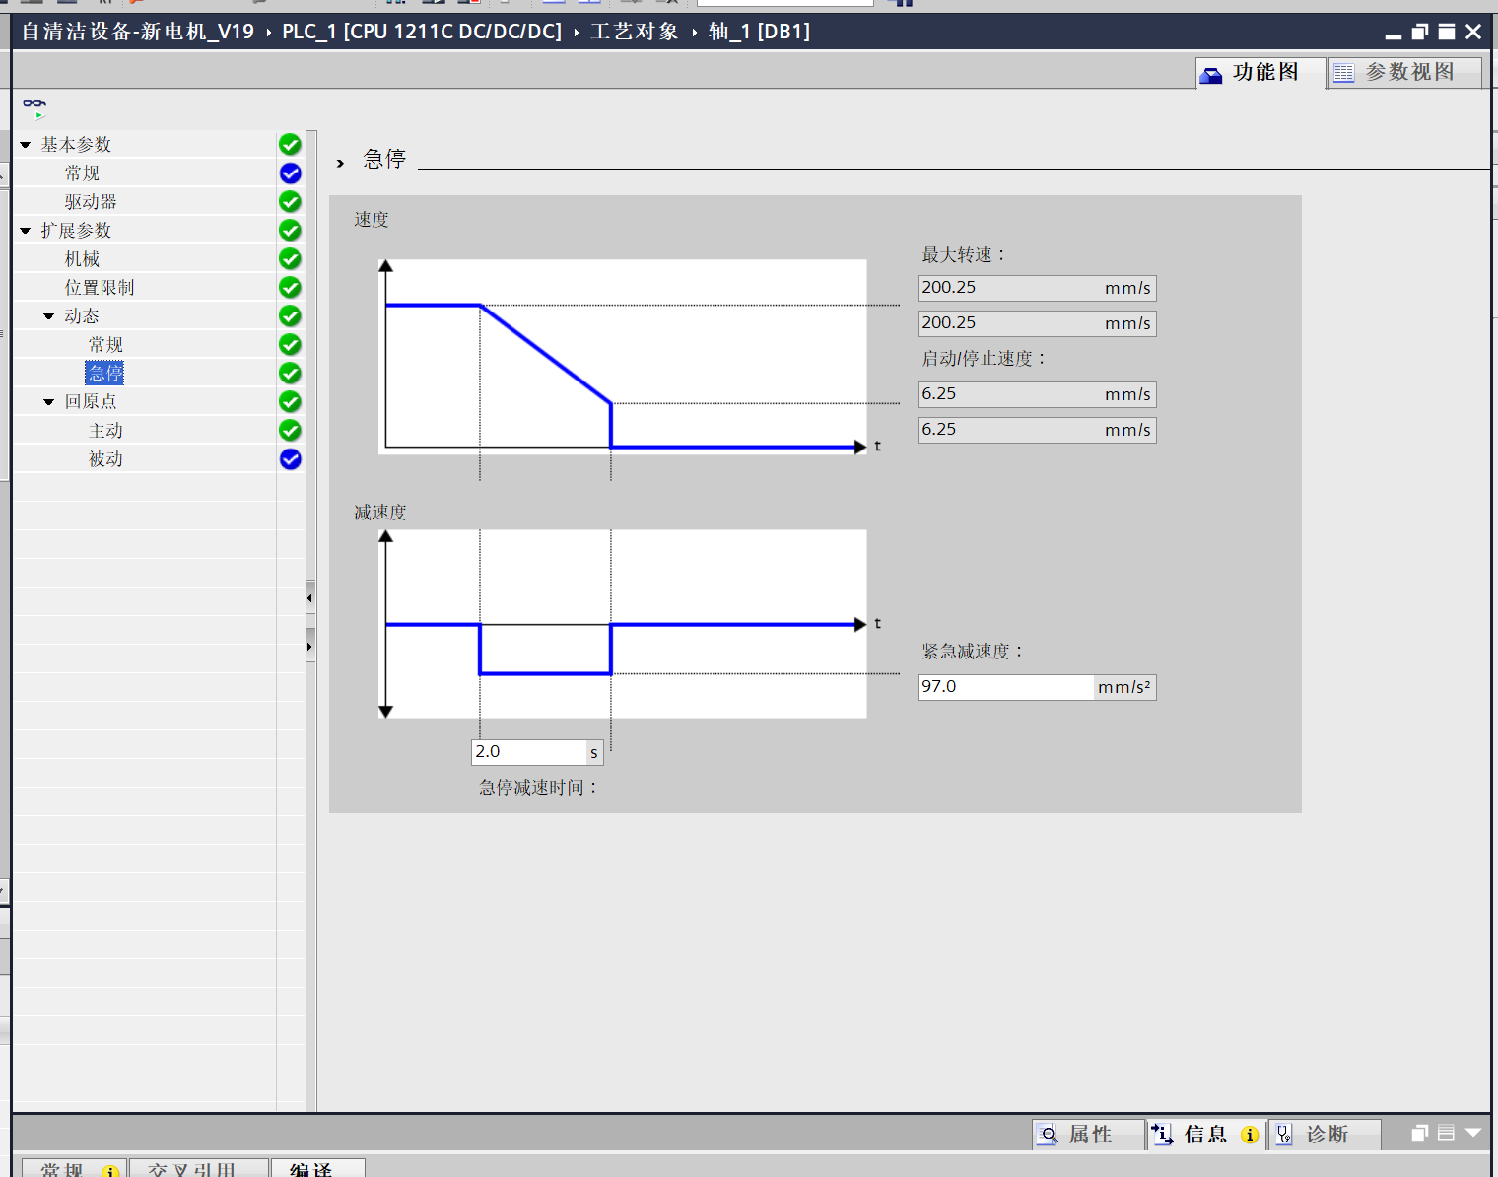Collapse the 回原点 tree node
The height and width of the screenshot is (1177, 1498).
pos(49,402)
